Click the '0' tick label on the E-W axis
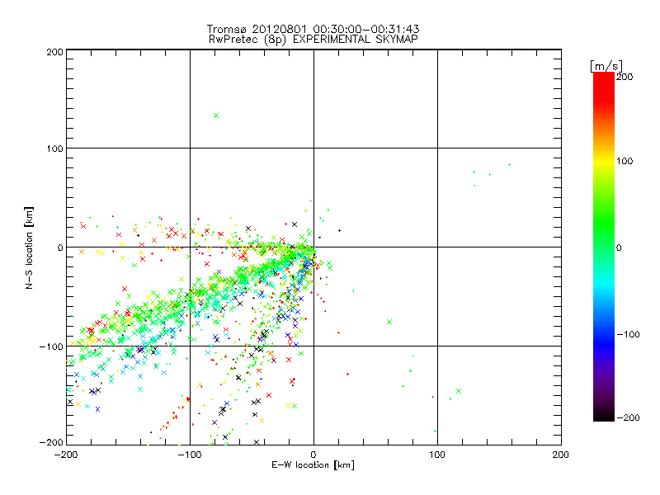660x495 pixels. pyautogui.click(x=313, y=455)
